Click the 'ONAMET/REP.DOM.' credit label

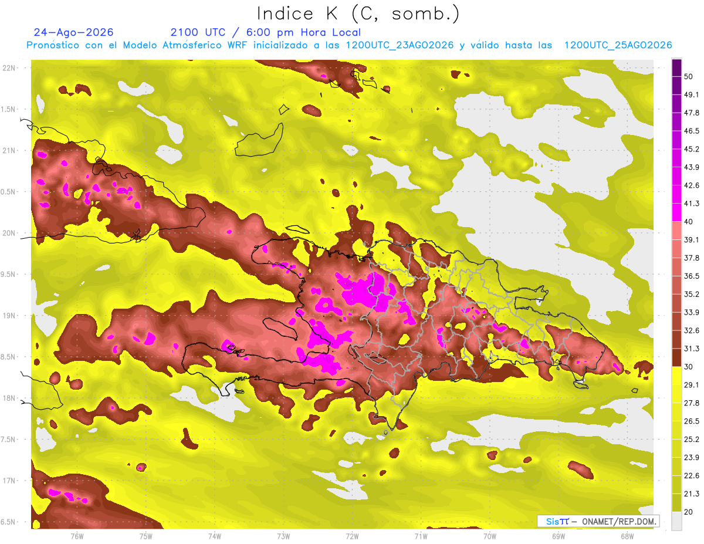tap(618, 521)
